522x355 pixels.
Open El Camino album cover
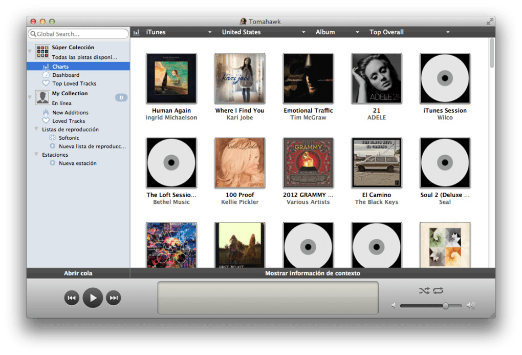pos(377,163)
